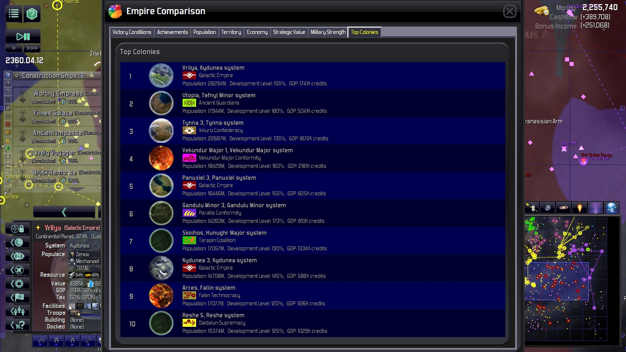Cycle previous military ship icon
The height and width of the screenshot is (352, 626).
(18, 270)
